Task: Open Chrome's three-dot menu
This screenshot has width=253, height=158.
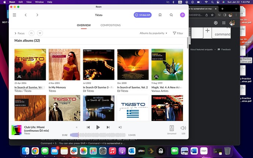Action: [236, 15]
